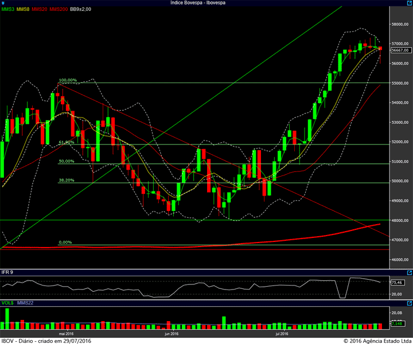Screen dimensions: 413x344
Task: Click the jul 2016 date label
Action: coord(282,334)
